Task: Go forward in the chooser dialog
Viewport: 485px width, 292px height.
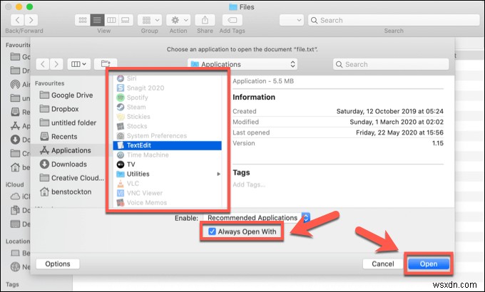Action: tap(56, 64)
